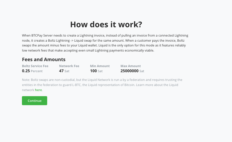Click the green Continue button
The height and width of the screenshot is (142, 232).
[x=35, y=101]
